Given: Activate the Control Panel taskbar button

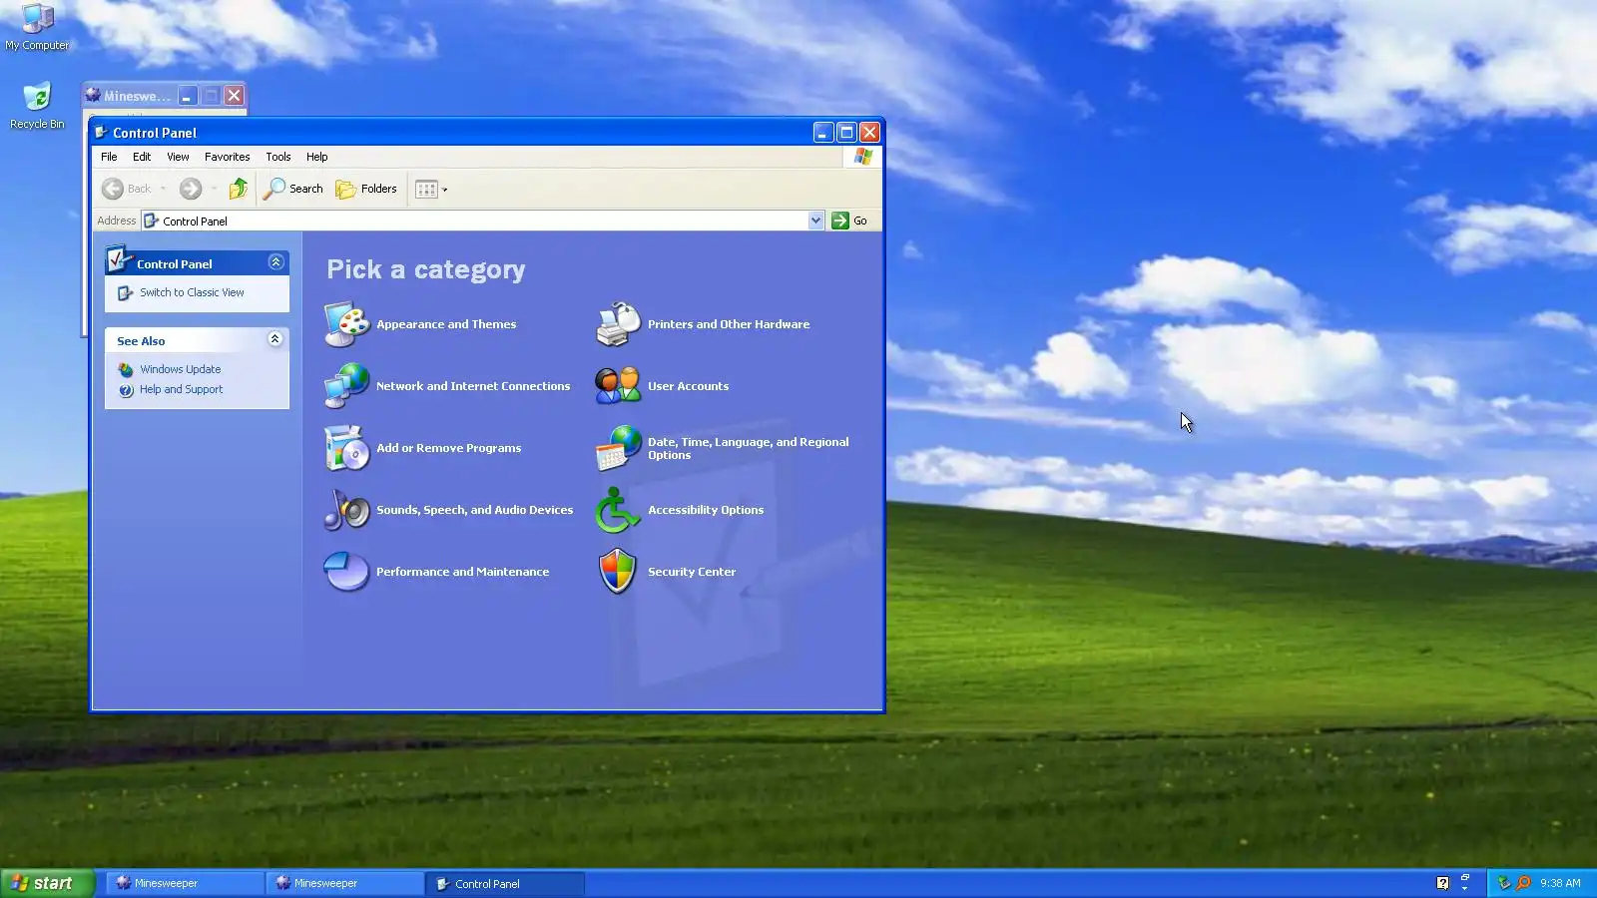Looking at the screenshot, I should pyautogui.click(x=507, y=883).
